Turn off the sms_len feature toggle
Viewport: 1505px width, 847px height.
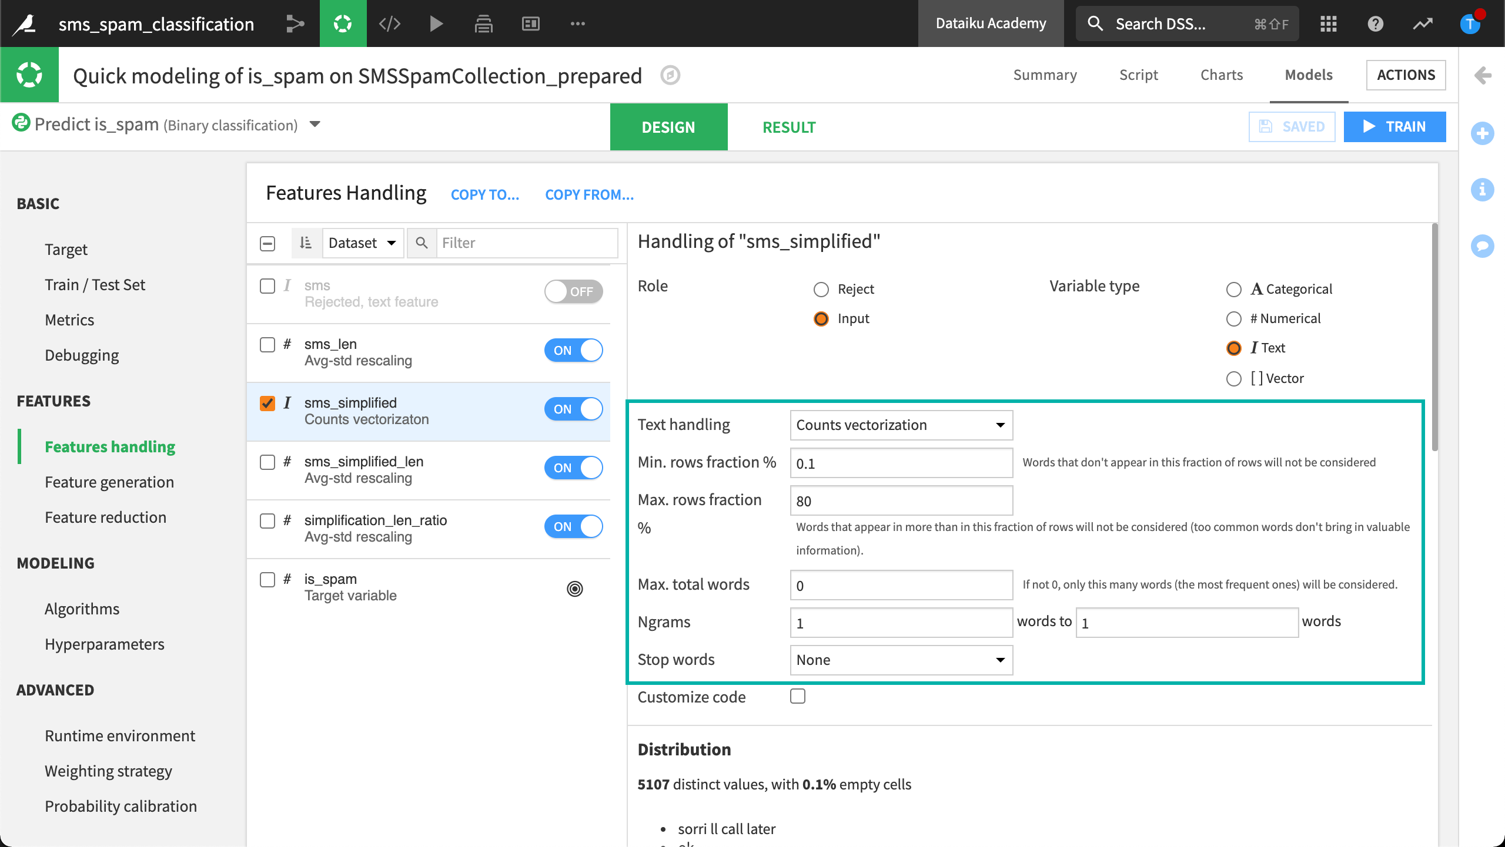pos(573,350)
